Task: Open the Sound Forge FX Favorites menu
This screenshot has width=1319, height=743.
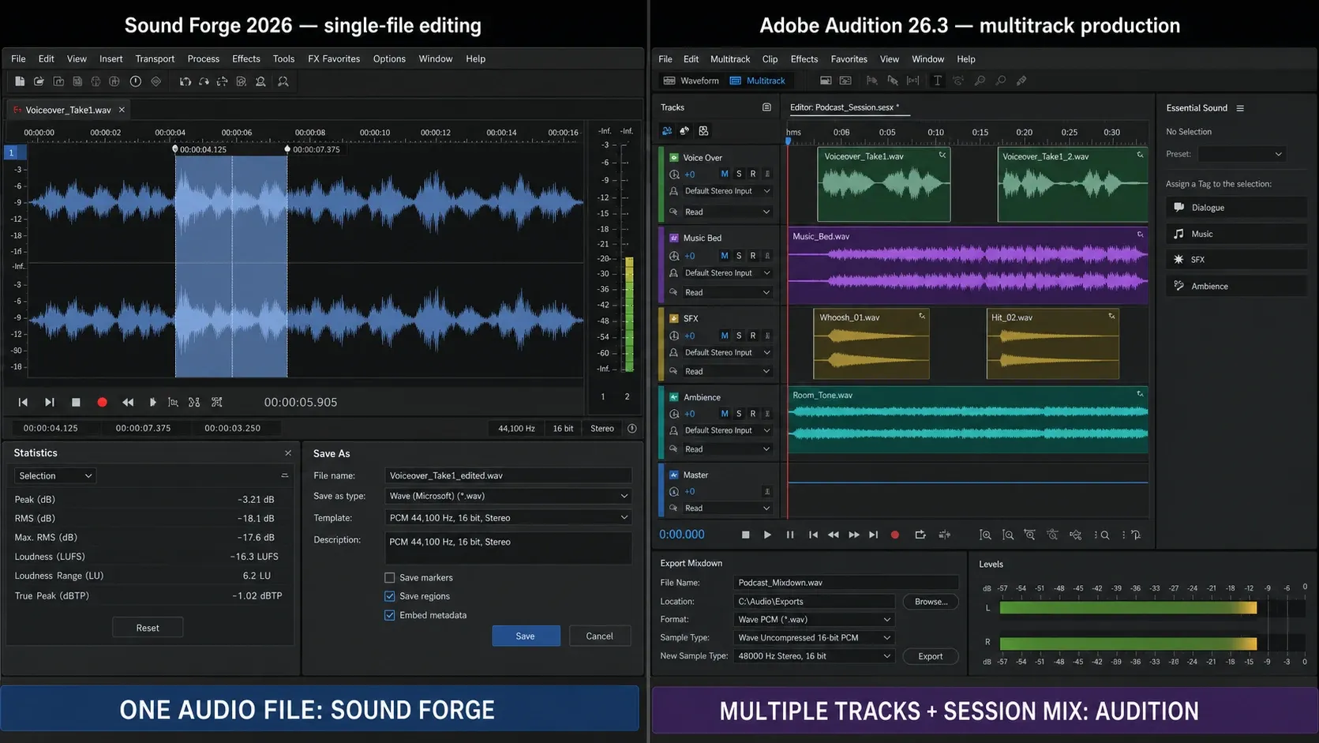Action: [334, 59]
